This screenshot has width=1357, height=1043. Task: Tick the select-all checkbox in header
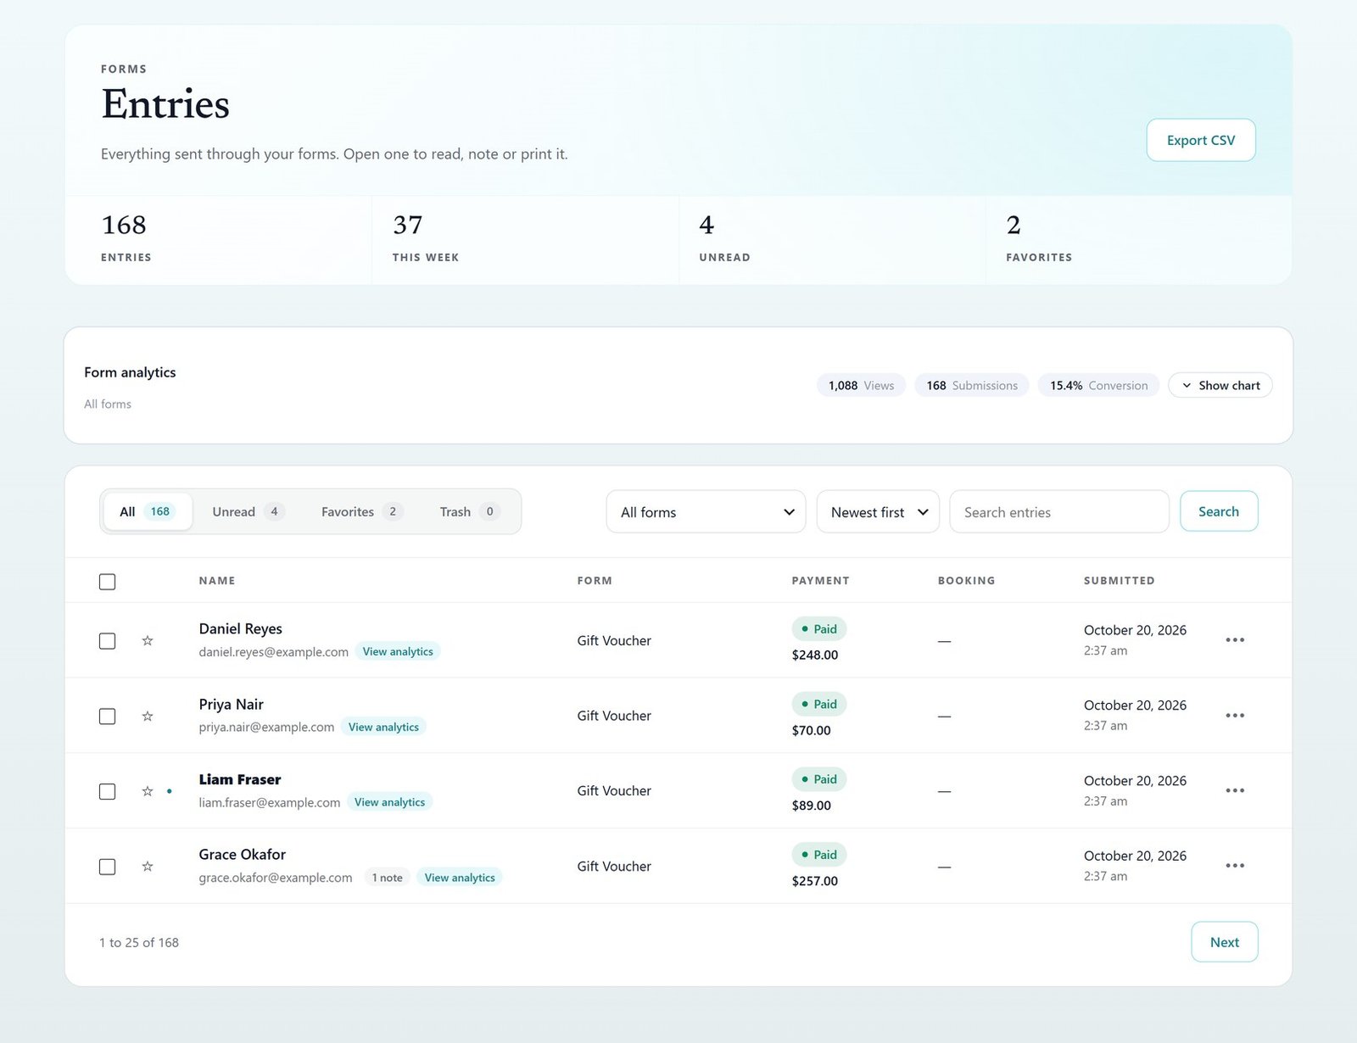[107, 582]
